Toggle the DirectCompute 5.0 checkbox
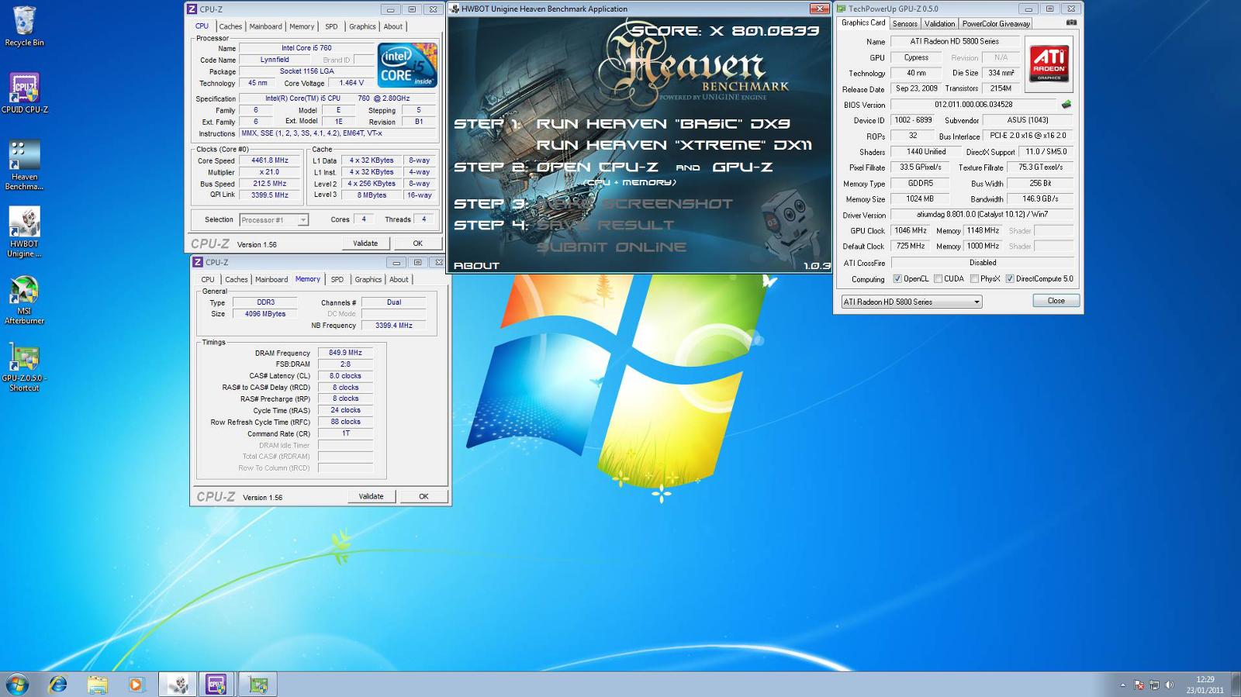The image size is (1241, 697). (1010, 279)
